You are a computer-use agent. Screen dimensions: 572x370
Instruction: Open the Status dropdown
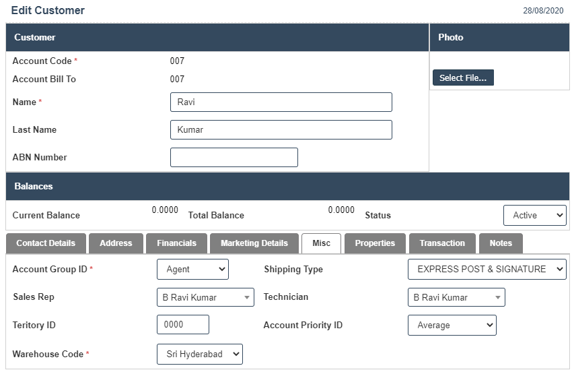pos(534,216)
